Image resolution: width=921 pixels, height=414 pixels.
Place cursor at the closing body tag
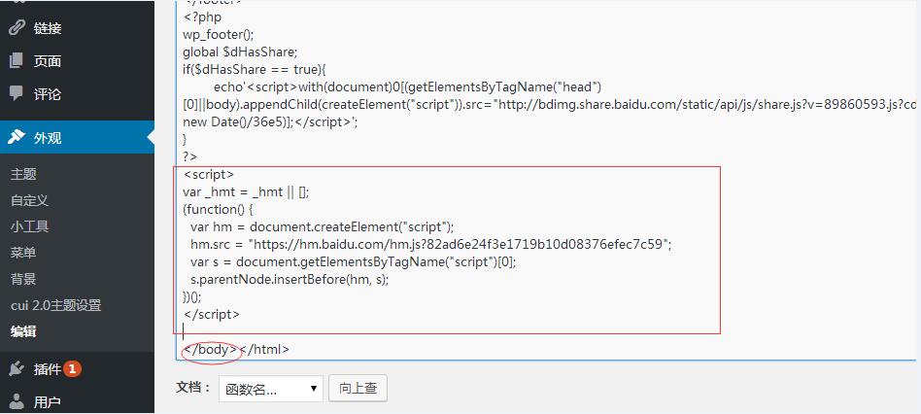(x=211, y=349)
